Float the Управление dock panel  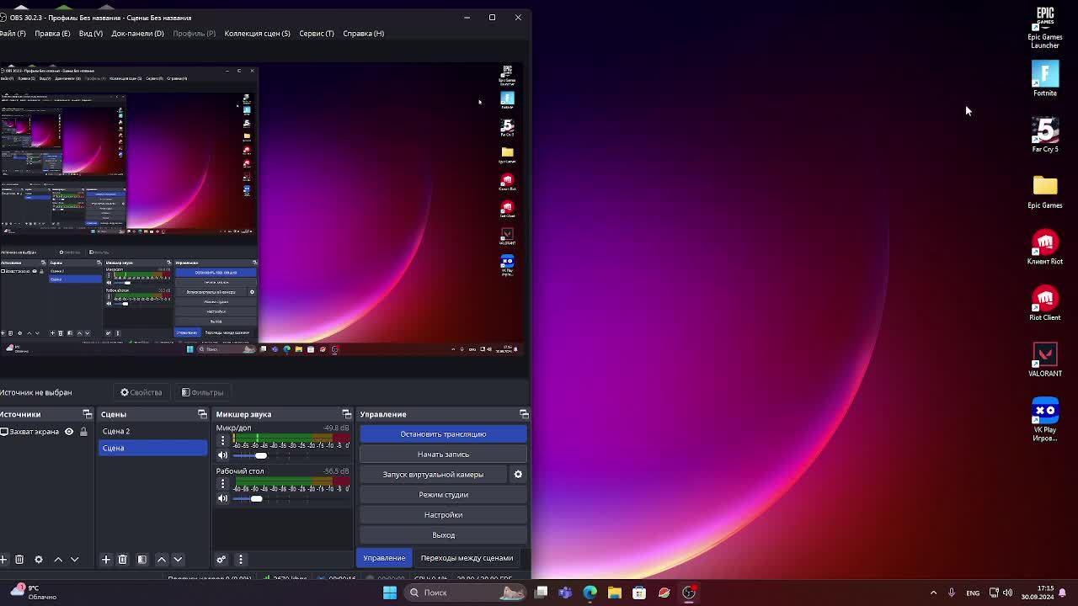[x=524, y=414]
